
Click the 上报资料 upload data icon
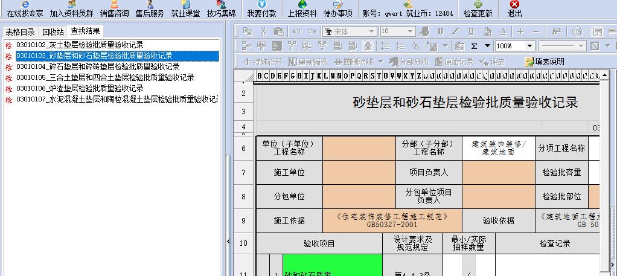pos(302,8)
